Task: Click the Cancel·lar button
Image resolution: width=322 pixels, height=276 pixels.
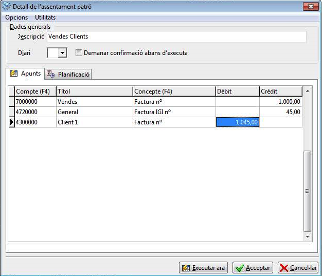Action: (x=298, y=268)
